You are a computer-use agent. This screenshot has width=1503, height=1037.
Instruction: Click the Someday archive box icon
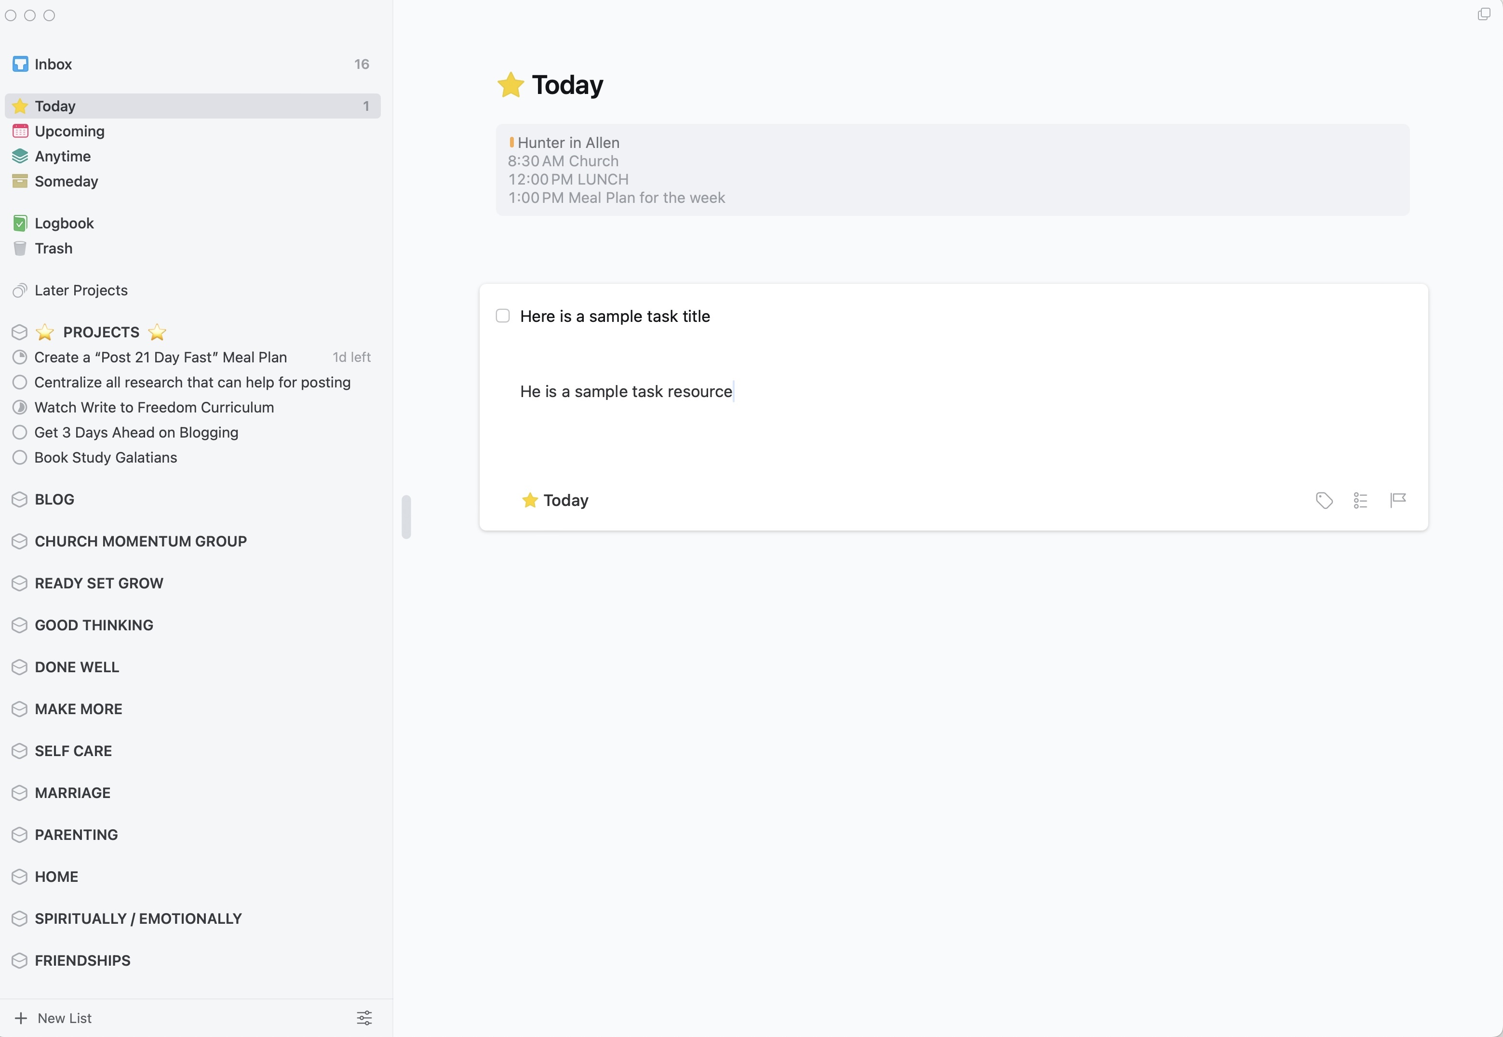point(20,181)
